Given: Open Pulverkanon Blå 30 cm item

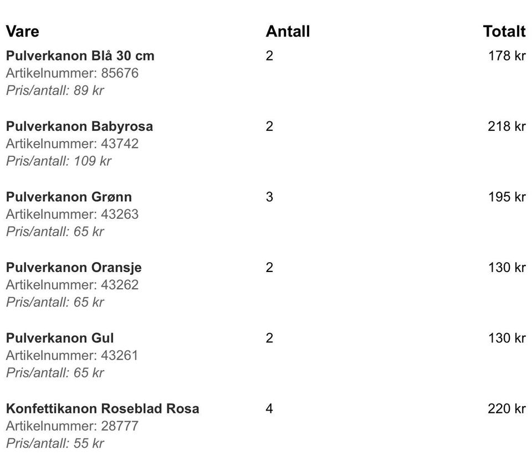Looking at the screenshot, I should click(x=80, y=56).
